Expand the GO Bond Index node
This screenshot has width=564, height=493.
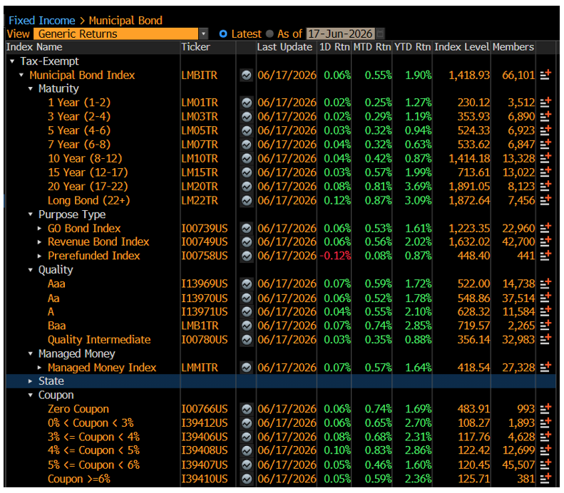(39, 228)
